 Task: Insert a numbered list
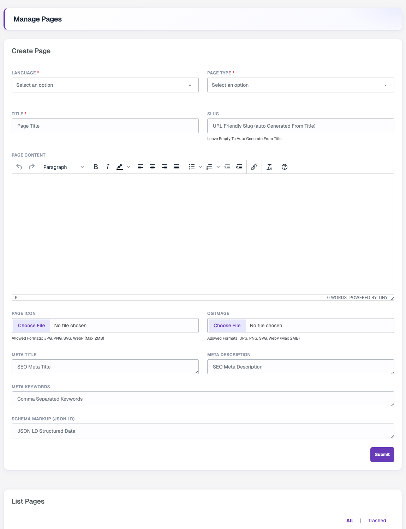209,167
